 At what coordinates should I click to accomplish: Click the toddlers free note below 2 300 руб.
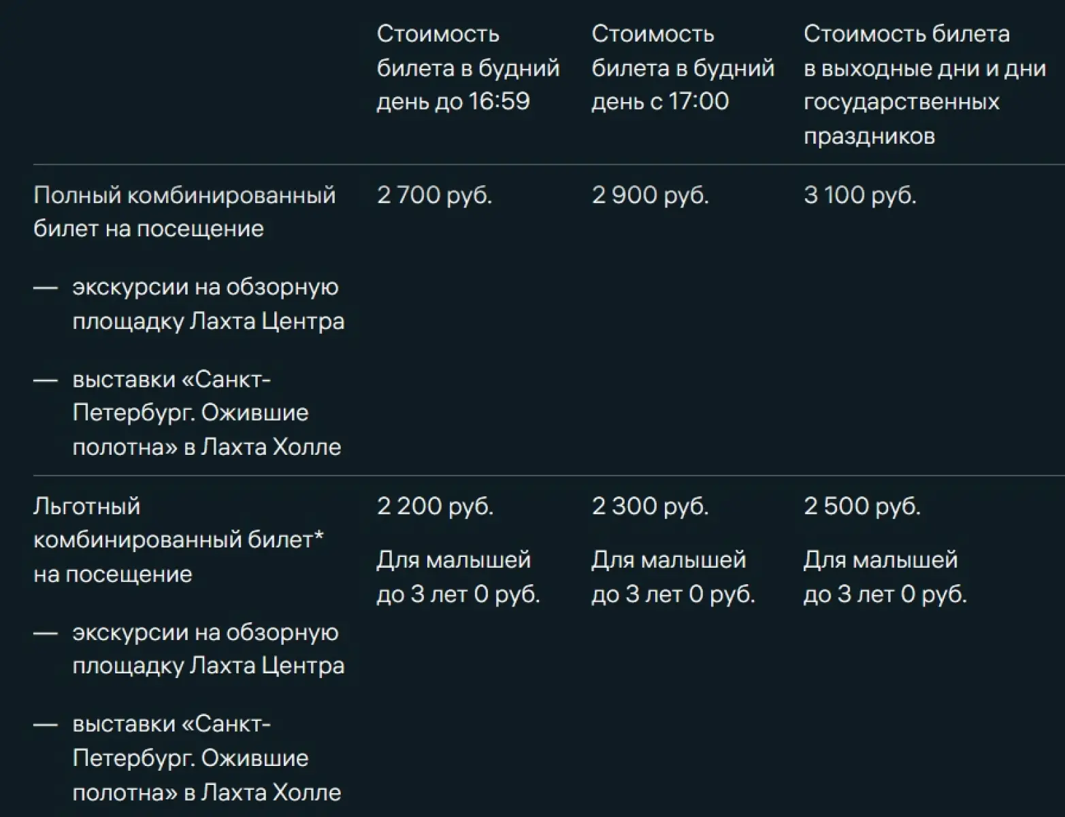[x=673, y=577]
